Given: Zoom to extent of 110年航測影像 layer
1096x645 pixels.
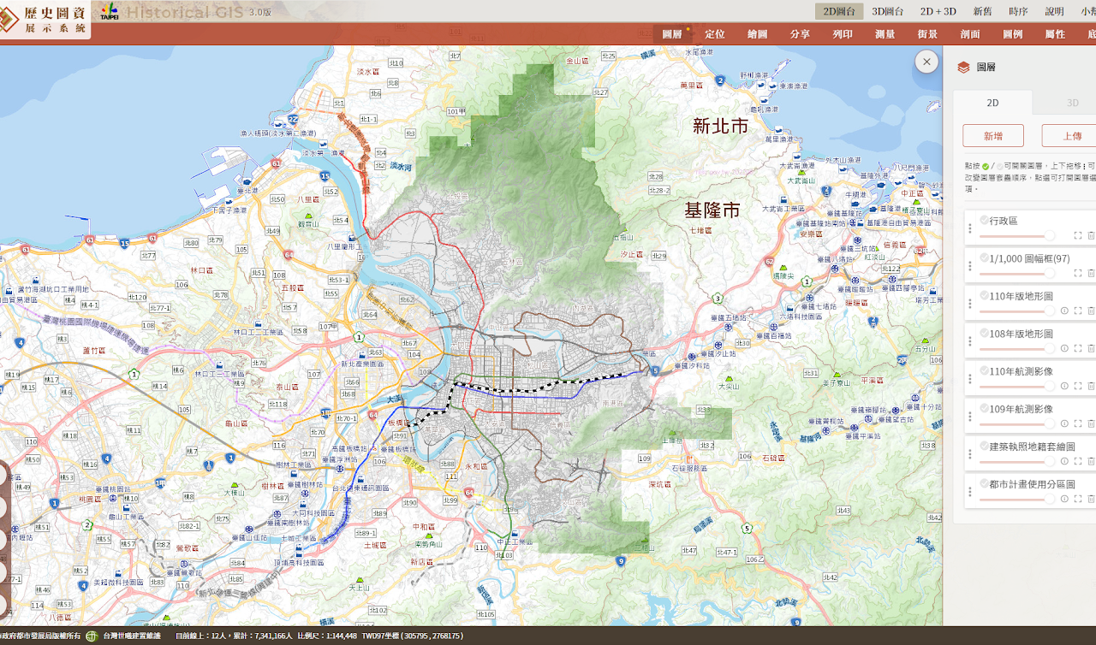Looking at the screenshot, I should click(x=1078, y=386).
